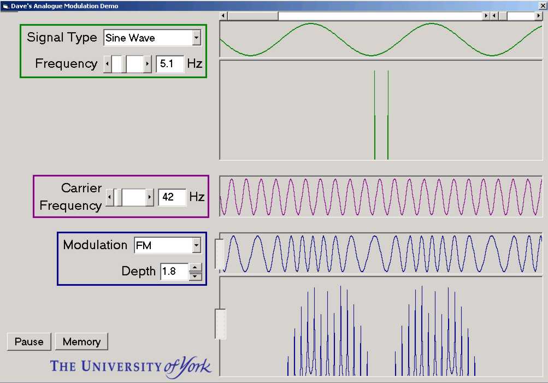Click vertical slider beside modulated spectrum plot
548x383 pixels.
click(220, 323)
